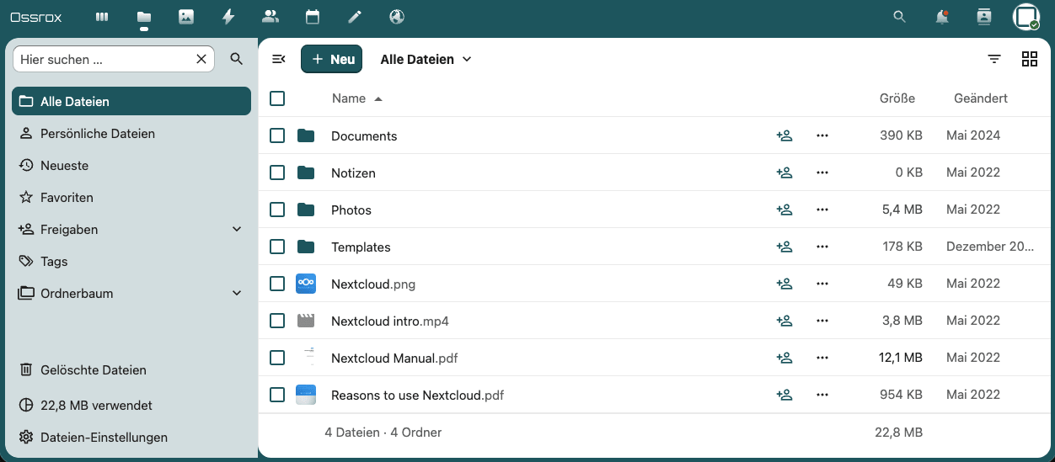Open Favoriten in sidebar
Viewport: 1055px width, 462px height.
pyautogui.click(x=131, y=197)
